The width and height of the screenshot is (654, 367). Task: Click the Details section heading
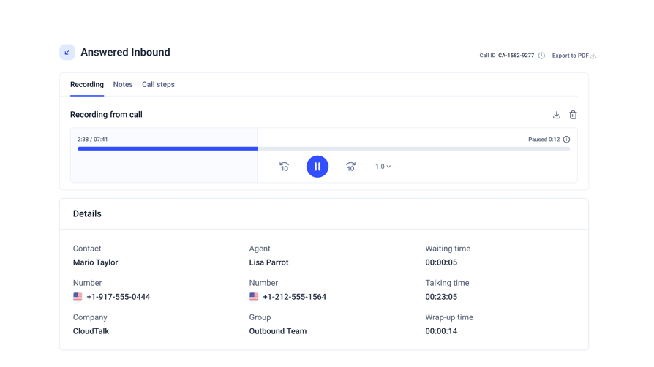click(x=87, y=213)
